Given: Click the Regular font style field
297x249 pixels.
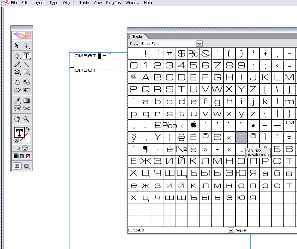Looking at the screenshot, I should (265, 230).
